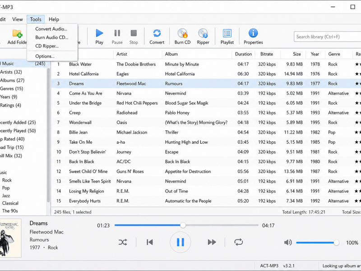
Task: Click the Stop toolbar icon
Action: coord(134,33)
